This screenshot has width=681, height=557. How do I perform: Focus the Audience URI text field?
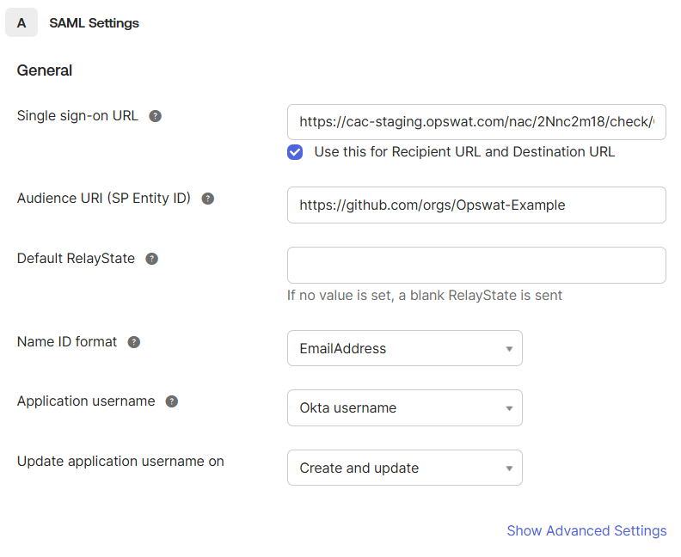(476, 205)
